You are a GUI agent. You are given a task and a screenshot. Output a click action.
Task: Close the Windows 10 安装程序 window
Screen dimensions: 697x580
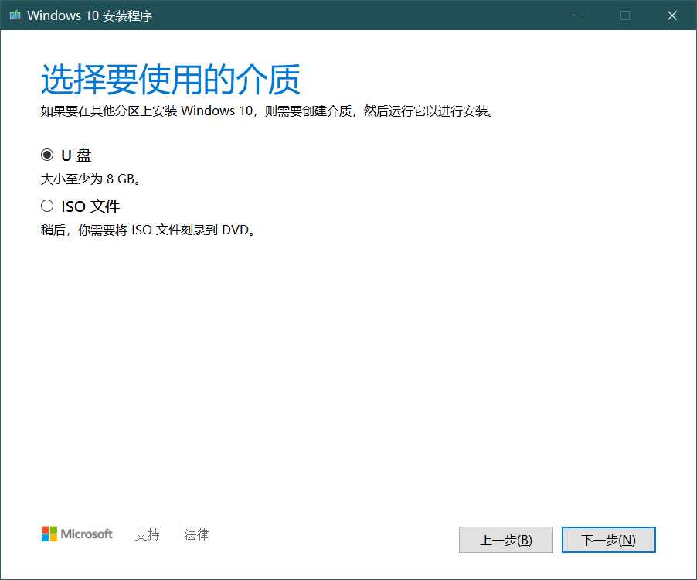[672, 15]
